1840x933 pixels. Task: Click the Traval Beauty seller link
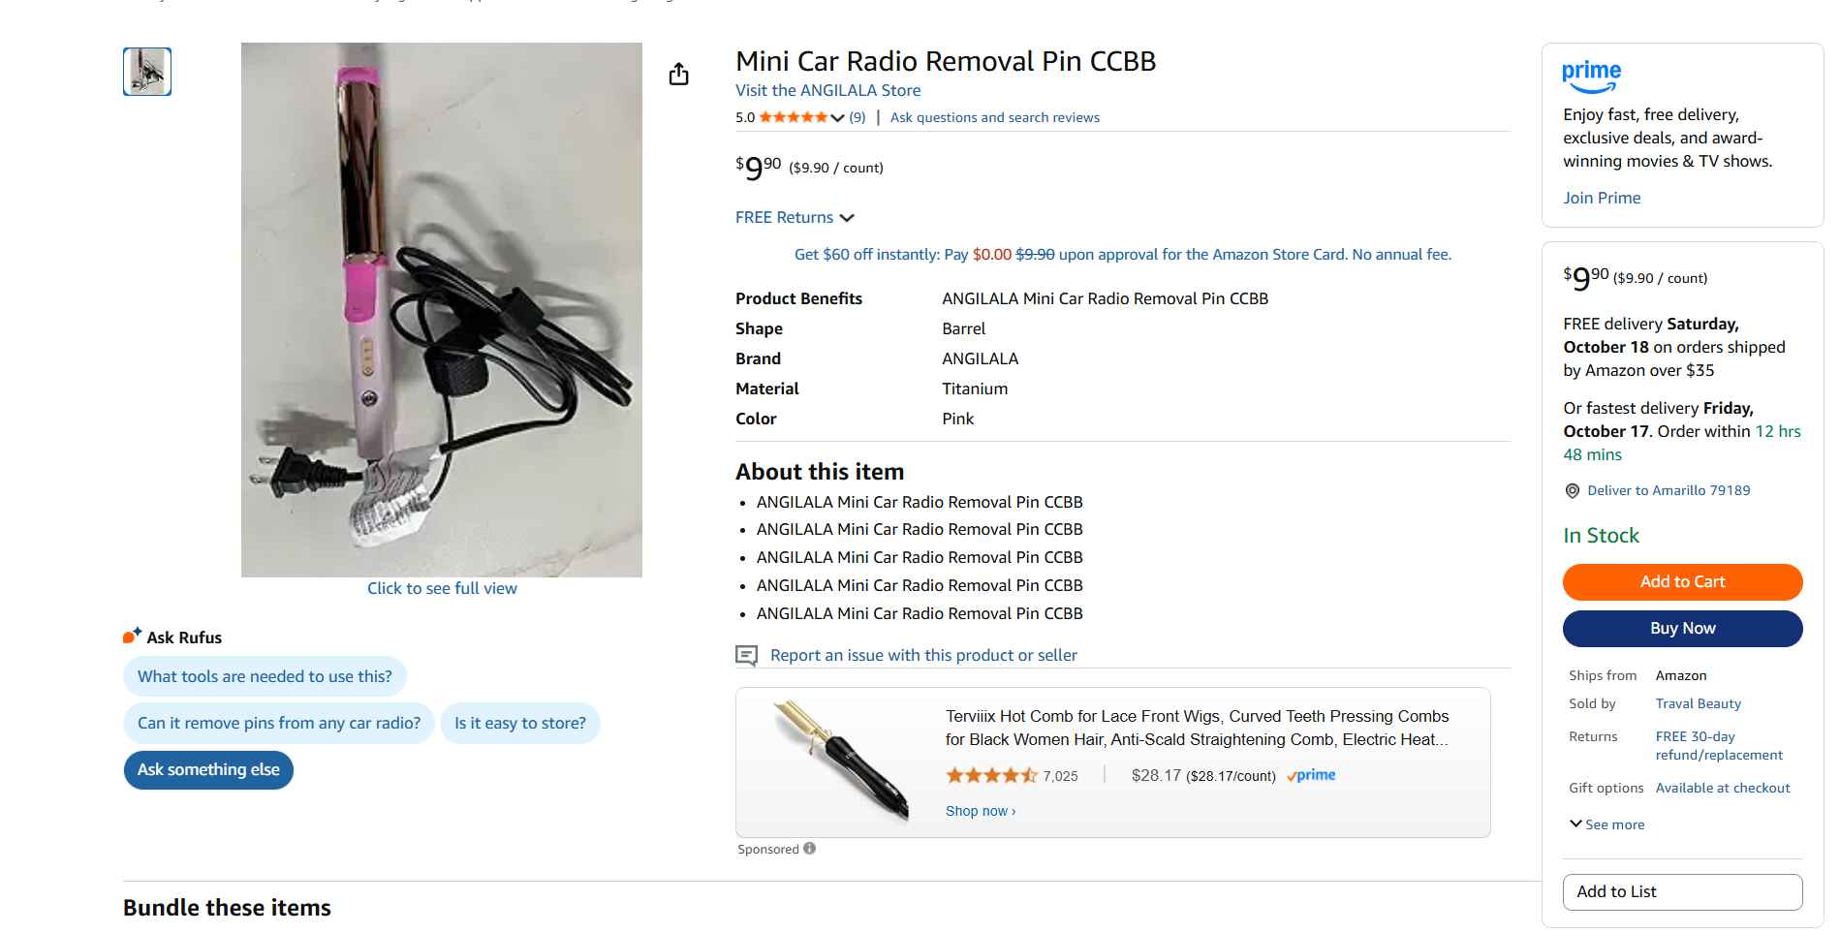(1698, 704)
